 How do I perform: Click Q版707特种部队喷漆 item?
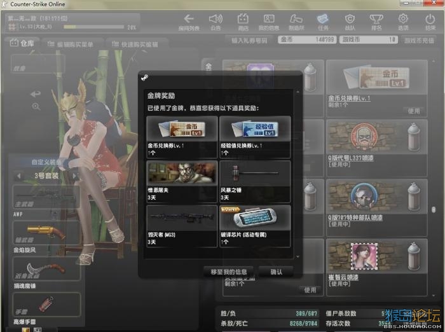(355, 218)
